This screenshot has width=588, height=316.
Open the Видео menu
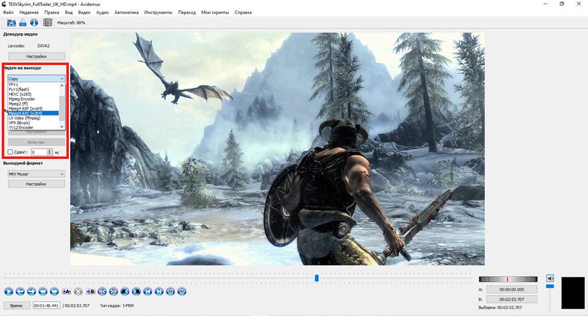[85, 13]
